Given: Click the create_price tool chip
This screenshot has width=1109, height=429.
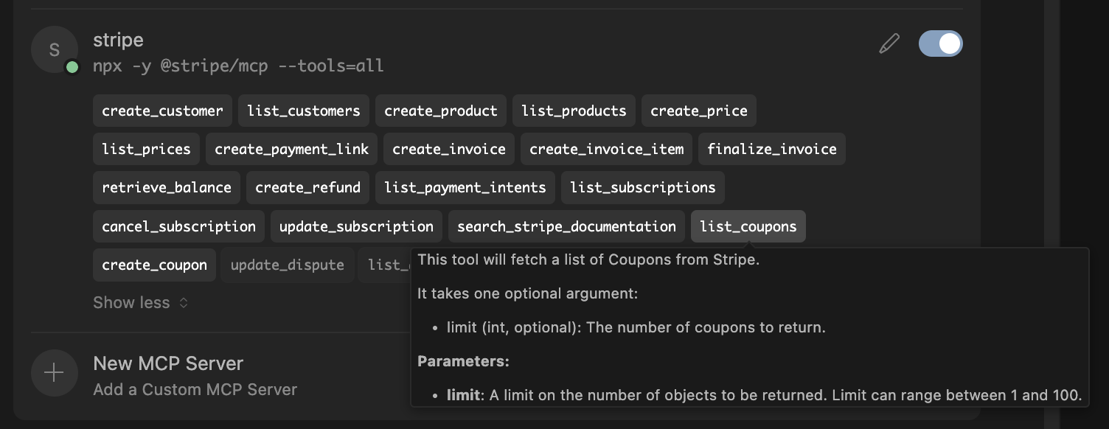Looking at the screenshot, I should [698, 111].
